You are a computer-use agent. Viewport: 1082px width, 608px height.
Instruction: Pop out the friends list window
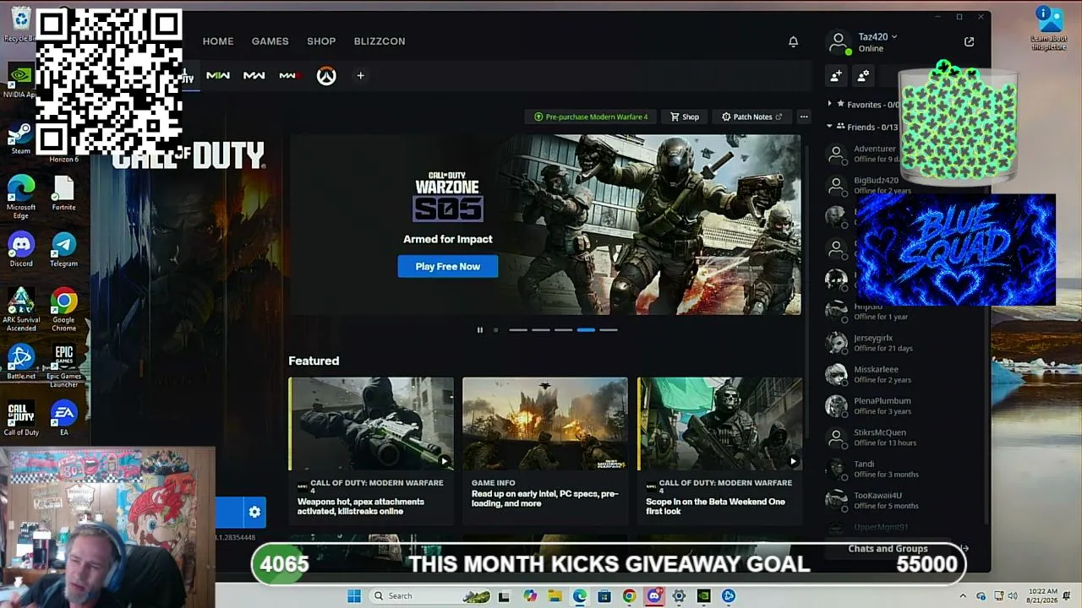[x=969, y=41]
